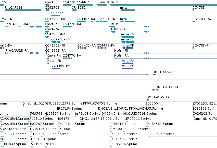Screen dimensions: 217x148
Task: Select the CG4465 gene bar
Action: point(56,16)
